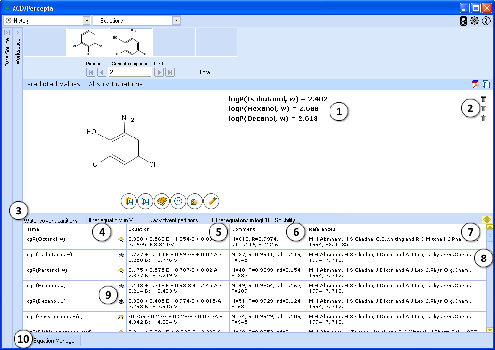Delete the logP(Hexanol, w) result with trash icon
Screen dimensions: 495x350
(483, 108)
